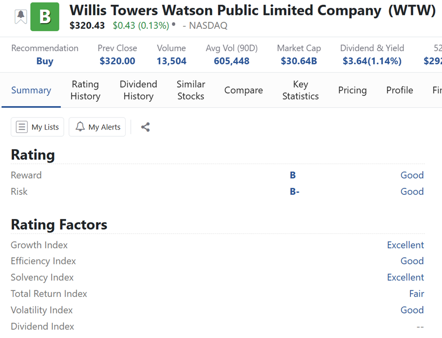The height and width of the screenshot is (338, 442).
Task: Click Good next to Volatility Index
Action: click(x=412, y=310)
